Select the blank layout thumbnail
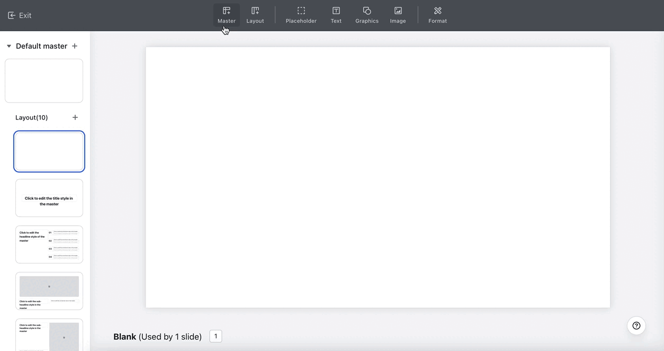 (x=49, y=151)
